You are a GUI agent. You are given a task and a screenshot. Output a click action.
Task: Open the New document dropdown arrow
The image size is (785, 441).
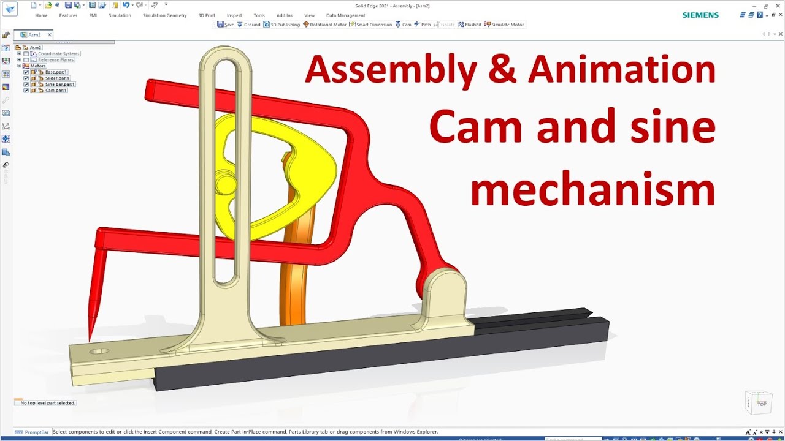(40, 5)
